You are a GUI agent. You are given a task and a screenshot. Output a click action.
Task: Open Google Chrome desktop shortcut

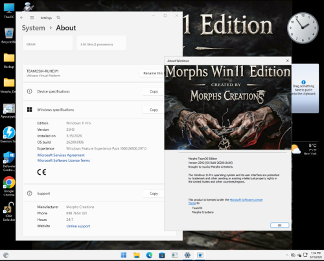tap(9, 187)
